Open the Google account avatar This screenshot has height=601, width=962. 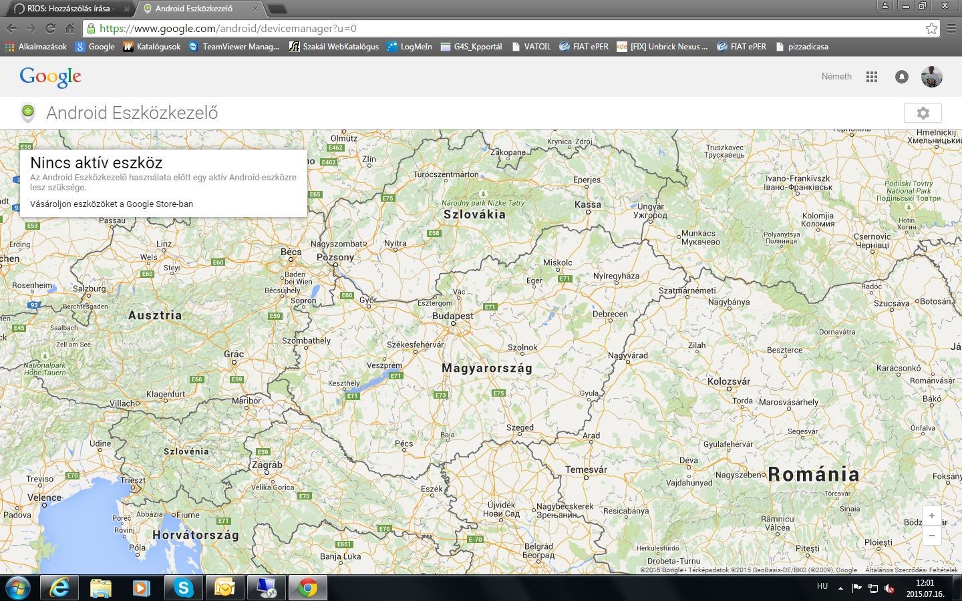[x=932, y=77]
